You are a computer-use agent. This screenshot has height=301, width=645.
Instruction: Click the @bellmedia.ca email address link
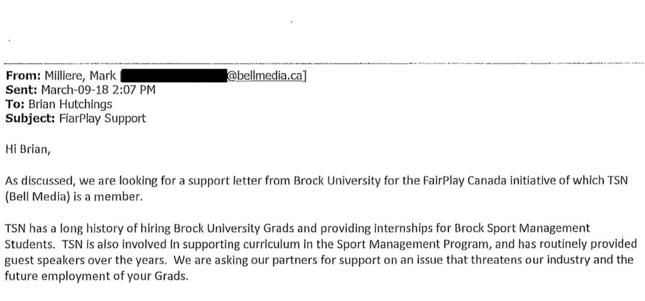[x=265, y=76]
